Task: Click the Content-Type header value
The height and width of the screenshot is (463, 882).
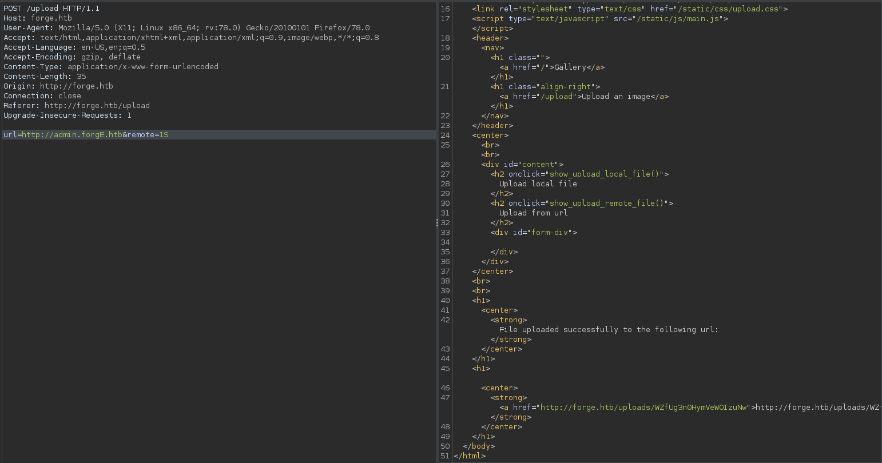Action: coord(143,67)
